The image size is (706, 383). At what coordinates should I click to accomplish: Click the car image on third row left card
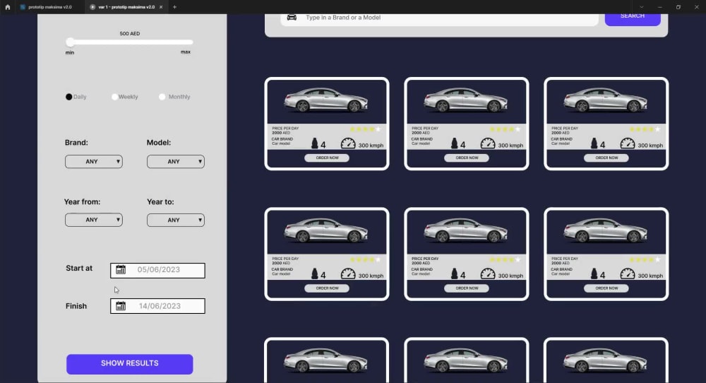tap(326, 360)
